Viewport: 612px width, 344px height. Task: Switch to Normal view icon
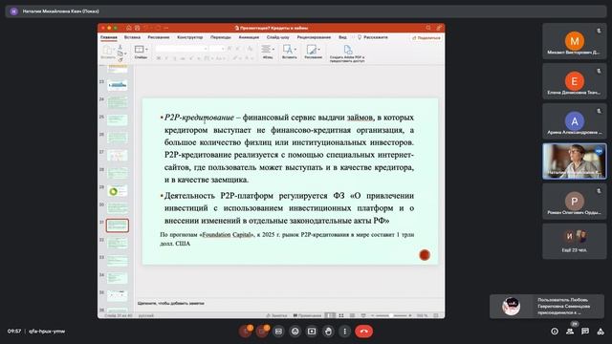click(x=330, y=315)
